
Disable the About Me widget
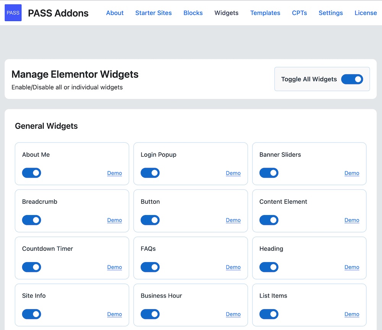click(x=31, y=173)
